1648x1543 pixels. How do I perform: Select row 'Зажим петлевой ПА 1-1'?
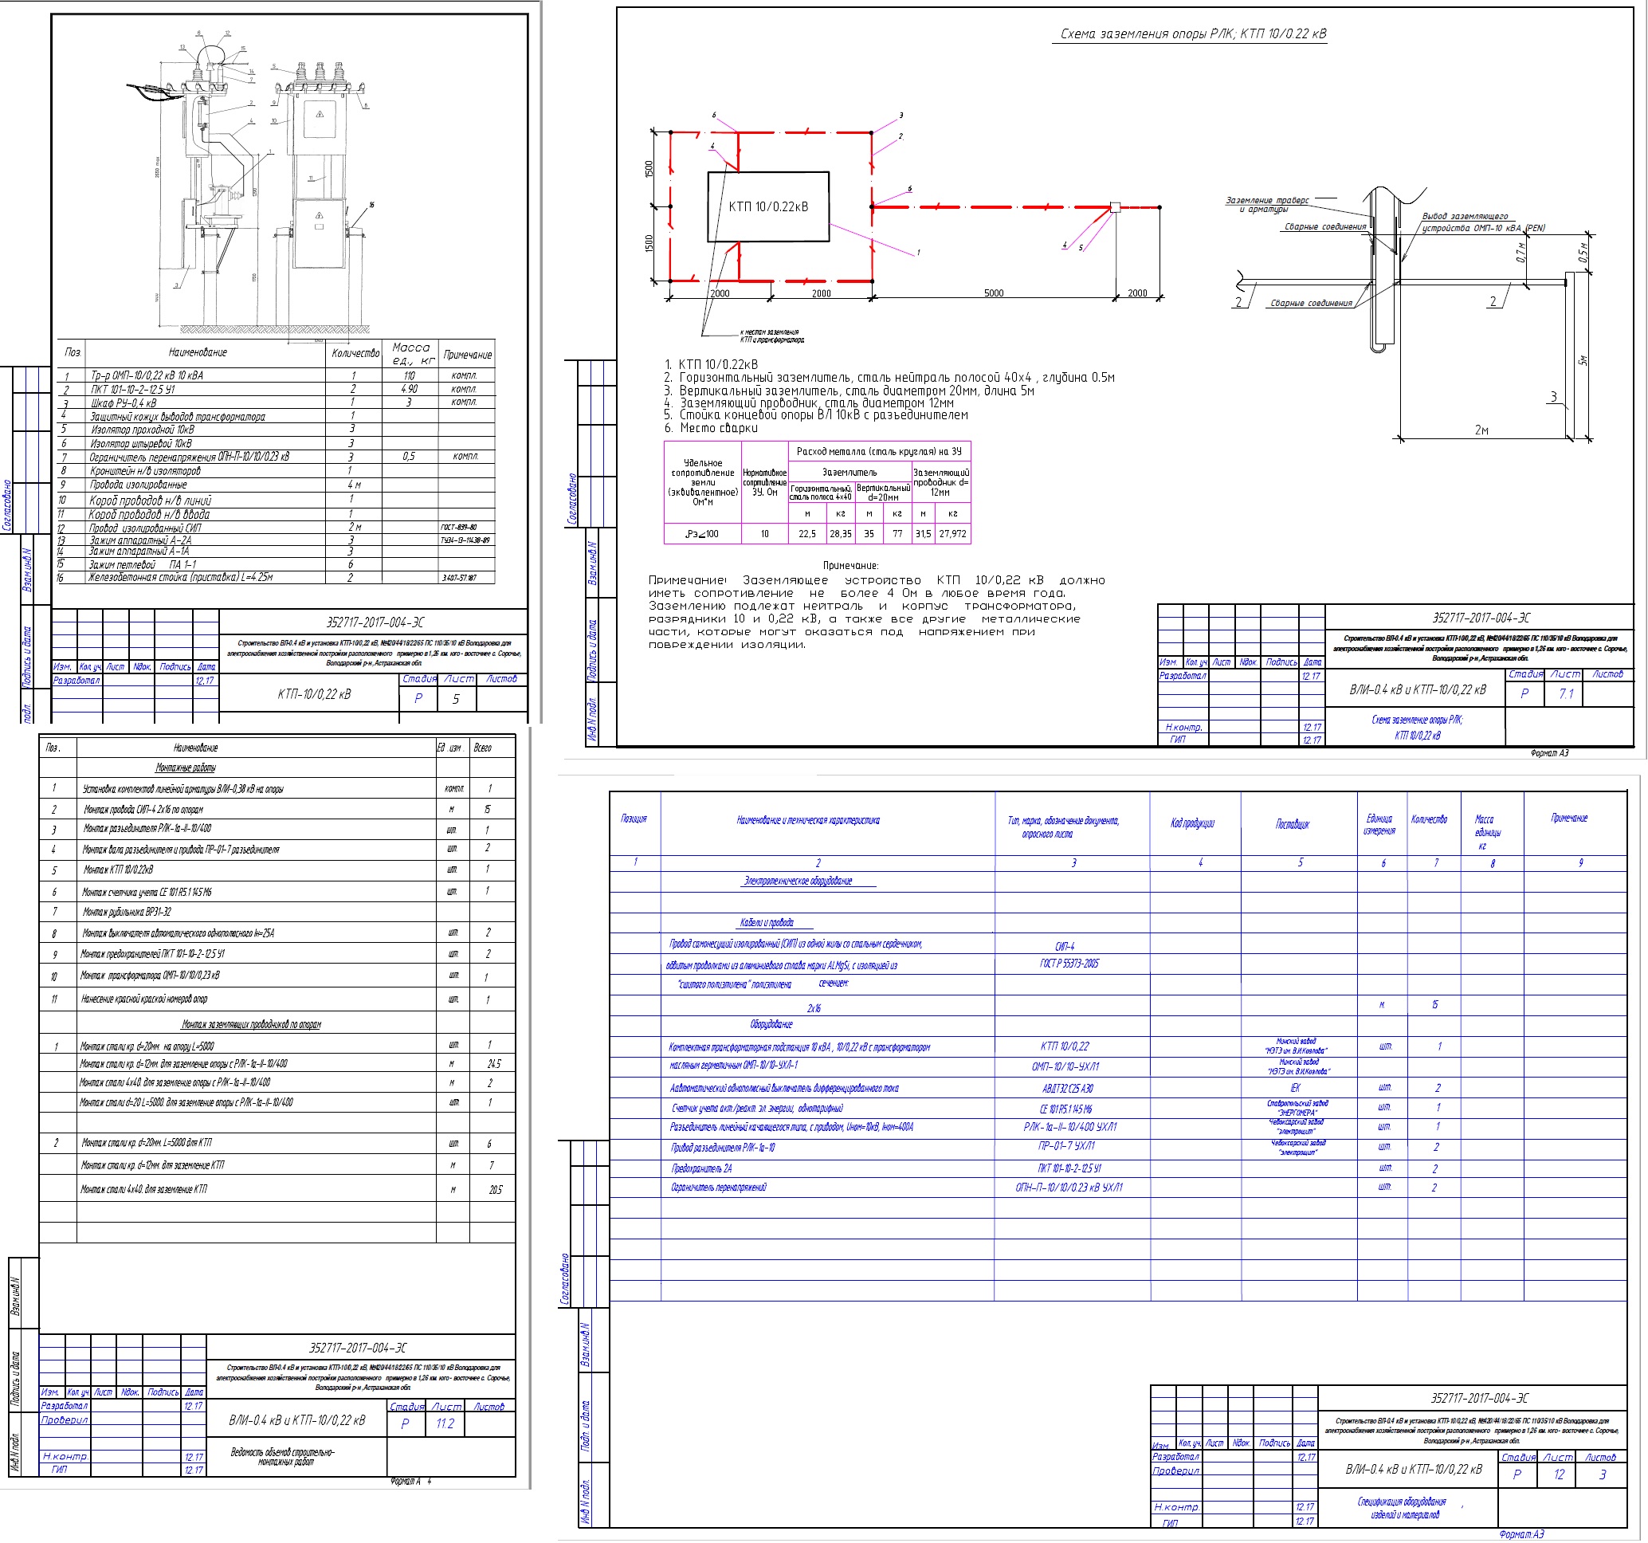click(x=276, y=564)
